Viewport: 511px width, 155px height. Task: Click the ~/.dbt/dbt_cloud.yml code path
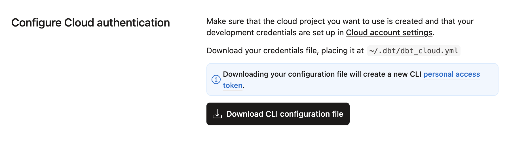(x=413, y=51)
